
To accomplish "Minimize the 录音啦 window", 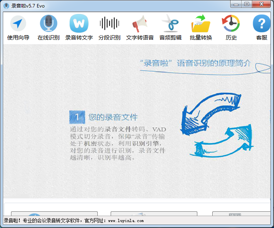I will [236, 4].
